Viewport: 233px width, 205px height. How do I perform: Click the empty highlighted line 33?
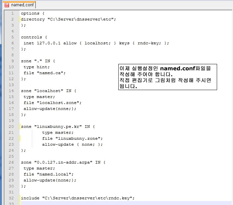tap(126, 203)
